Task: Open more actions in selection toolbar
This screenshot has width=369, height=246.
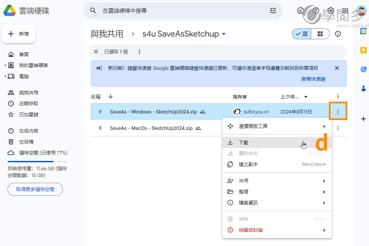Action: click(139, 52)
